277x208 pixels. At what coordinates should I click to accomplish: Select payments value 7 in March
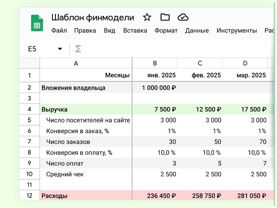245,163
